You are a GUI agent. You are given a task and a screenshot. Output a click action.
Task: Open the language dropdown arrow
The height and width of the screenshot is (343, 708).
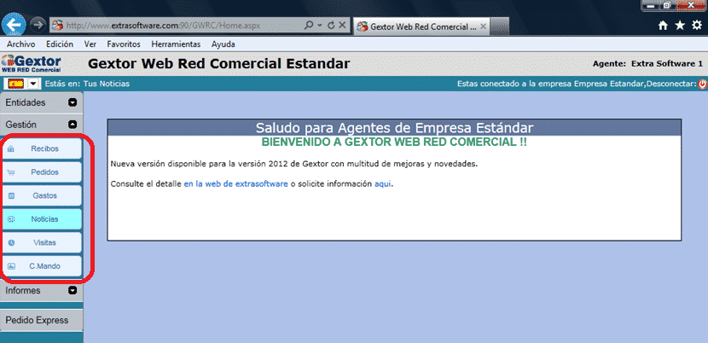point(34,84)
